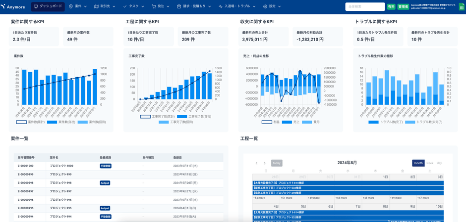The width and height of the screenshot is (466, 222).
Task: Click the 発注 shopping cart icon
Action: tap(154, 6)
